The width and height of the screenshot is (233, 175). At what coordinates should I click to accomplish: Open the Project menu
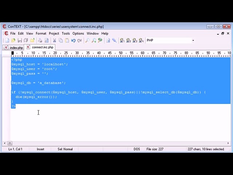pos(54,33)
